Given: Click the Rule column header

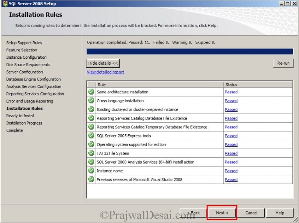Looking at the screenshot, I should point(160,84).
